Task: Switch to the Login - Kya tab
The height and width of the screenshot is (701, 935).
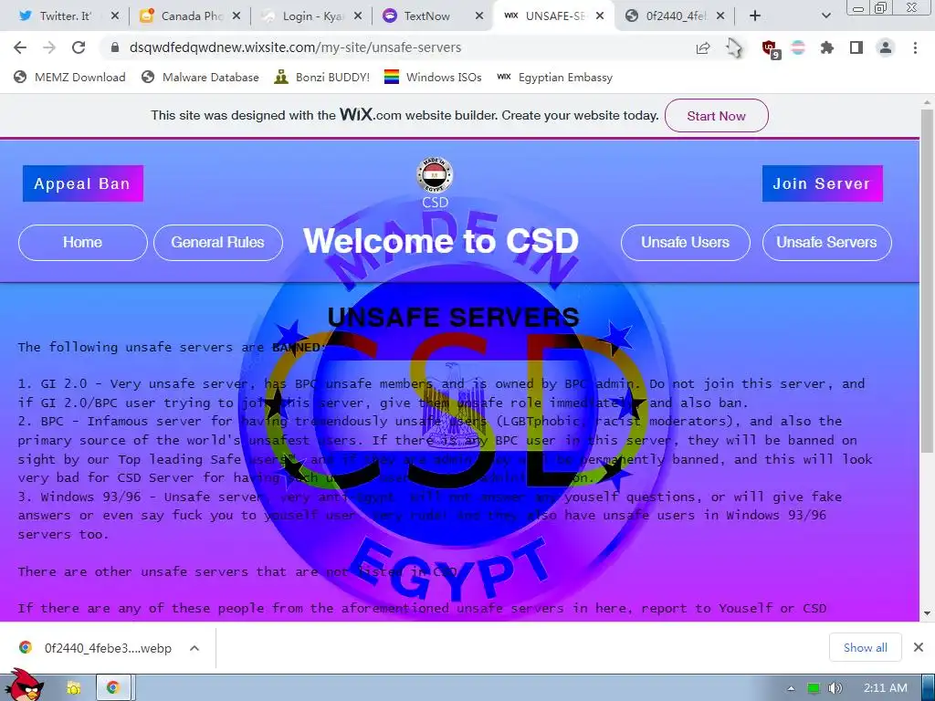Action: (310, 16)
